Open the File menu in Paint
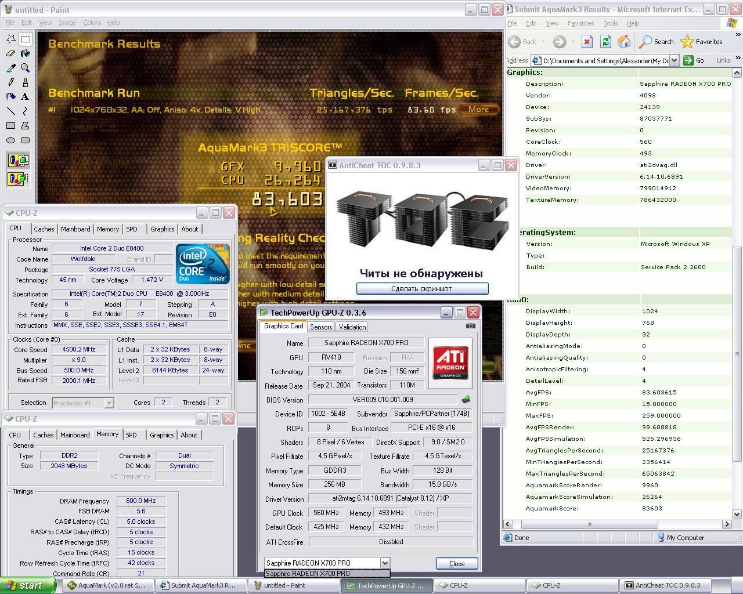 click(x=9, y=23)
